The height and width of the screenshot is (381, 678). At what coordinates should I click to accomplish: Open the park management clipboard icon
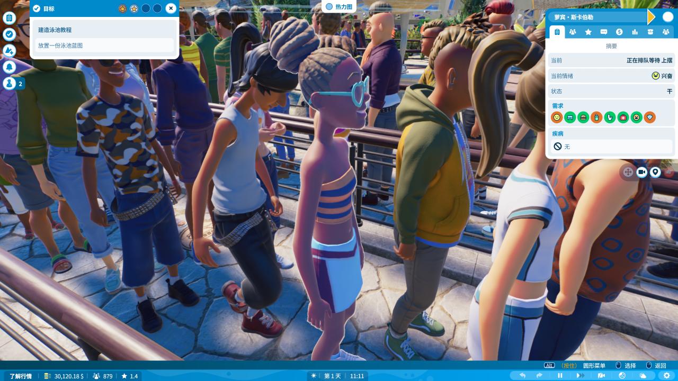click(9, 18)
